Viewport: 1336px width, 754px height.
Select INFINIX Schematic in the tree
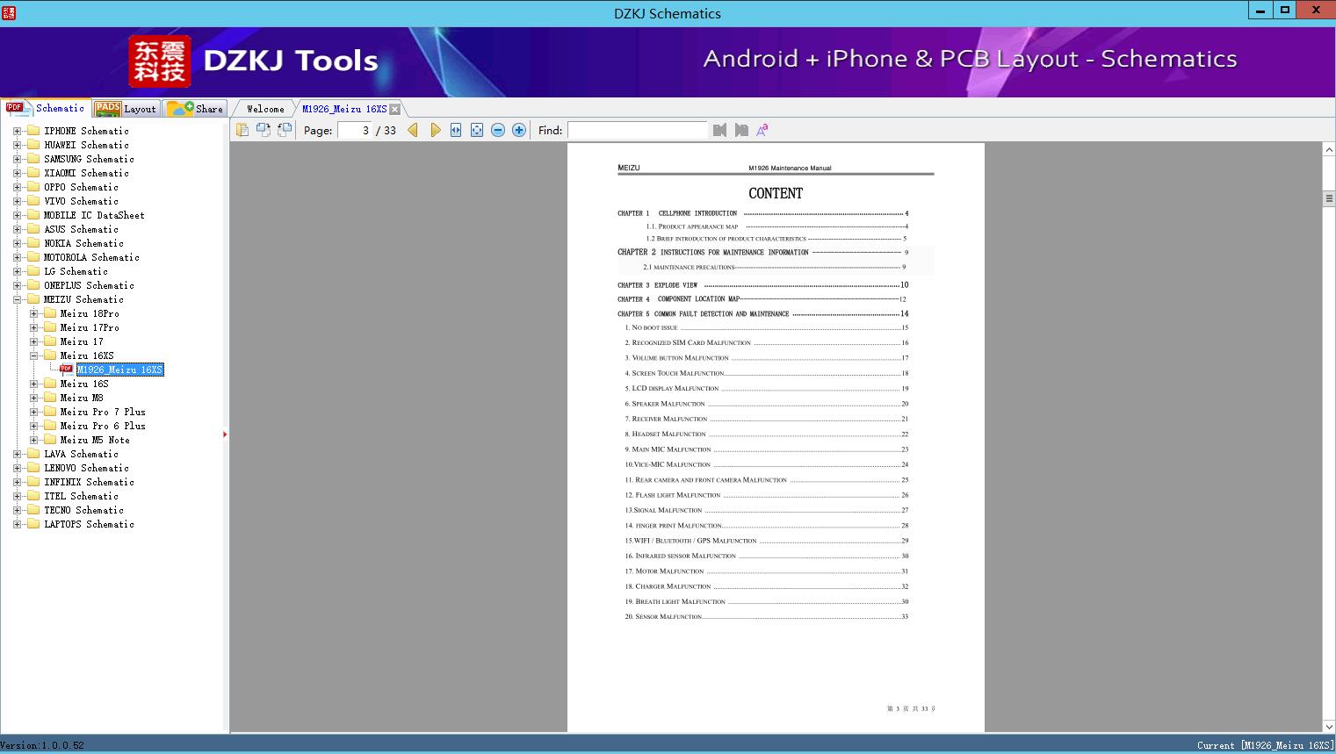pyautogui.click(x=89, y=482)
